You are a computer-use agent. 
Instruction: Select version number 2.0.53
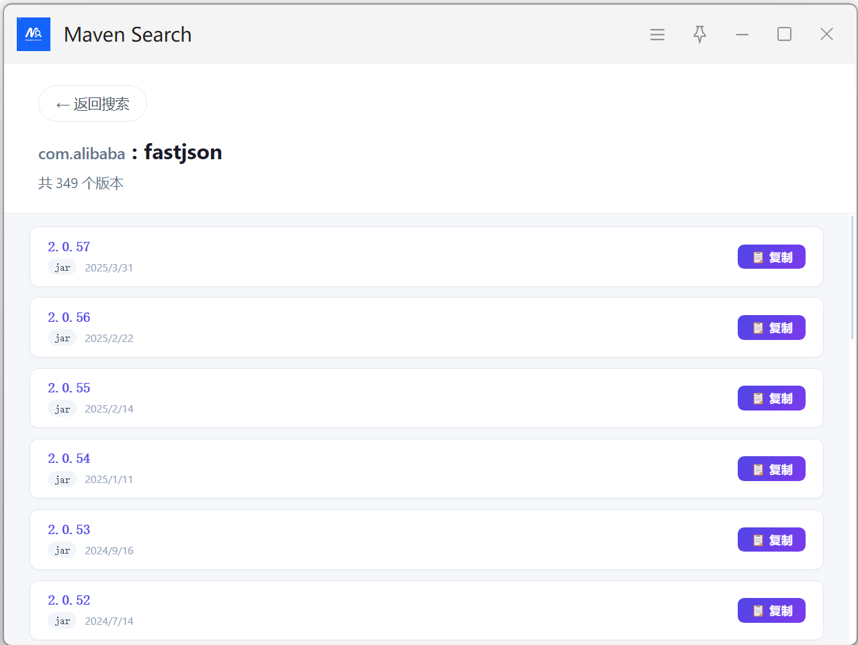coord(69,529)
